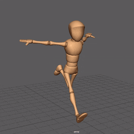The image size is (134, 134).
Task: Click the hand at the upper right
Action: click(x=89, y=35)
